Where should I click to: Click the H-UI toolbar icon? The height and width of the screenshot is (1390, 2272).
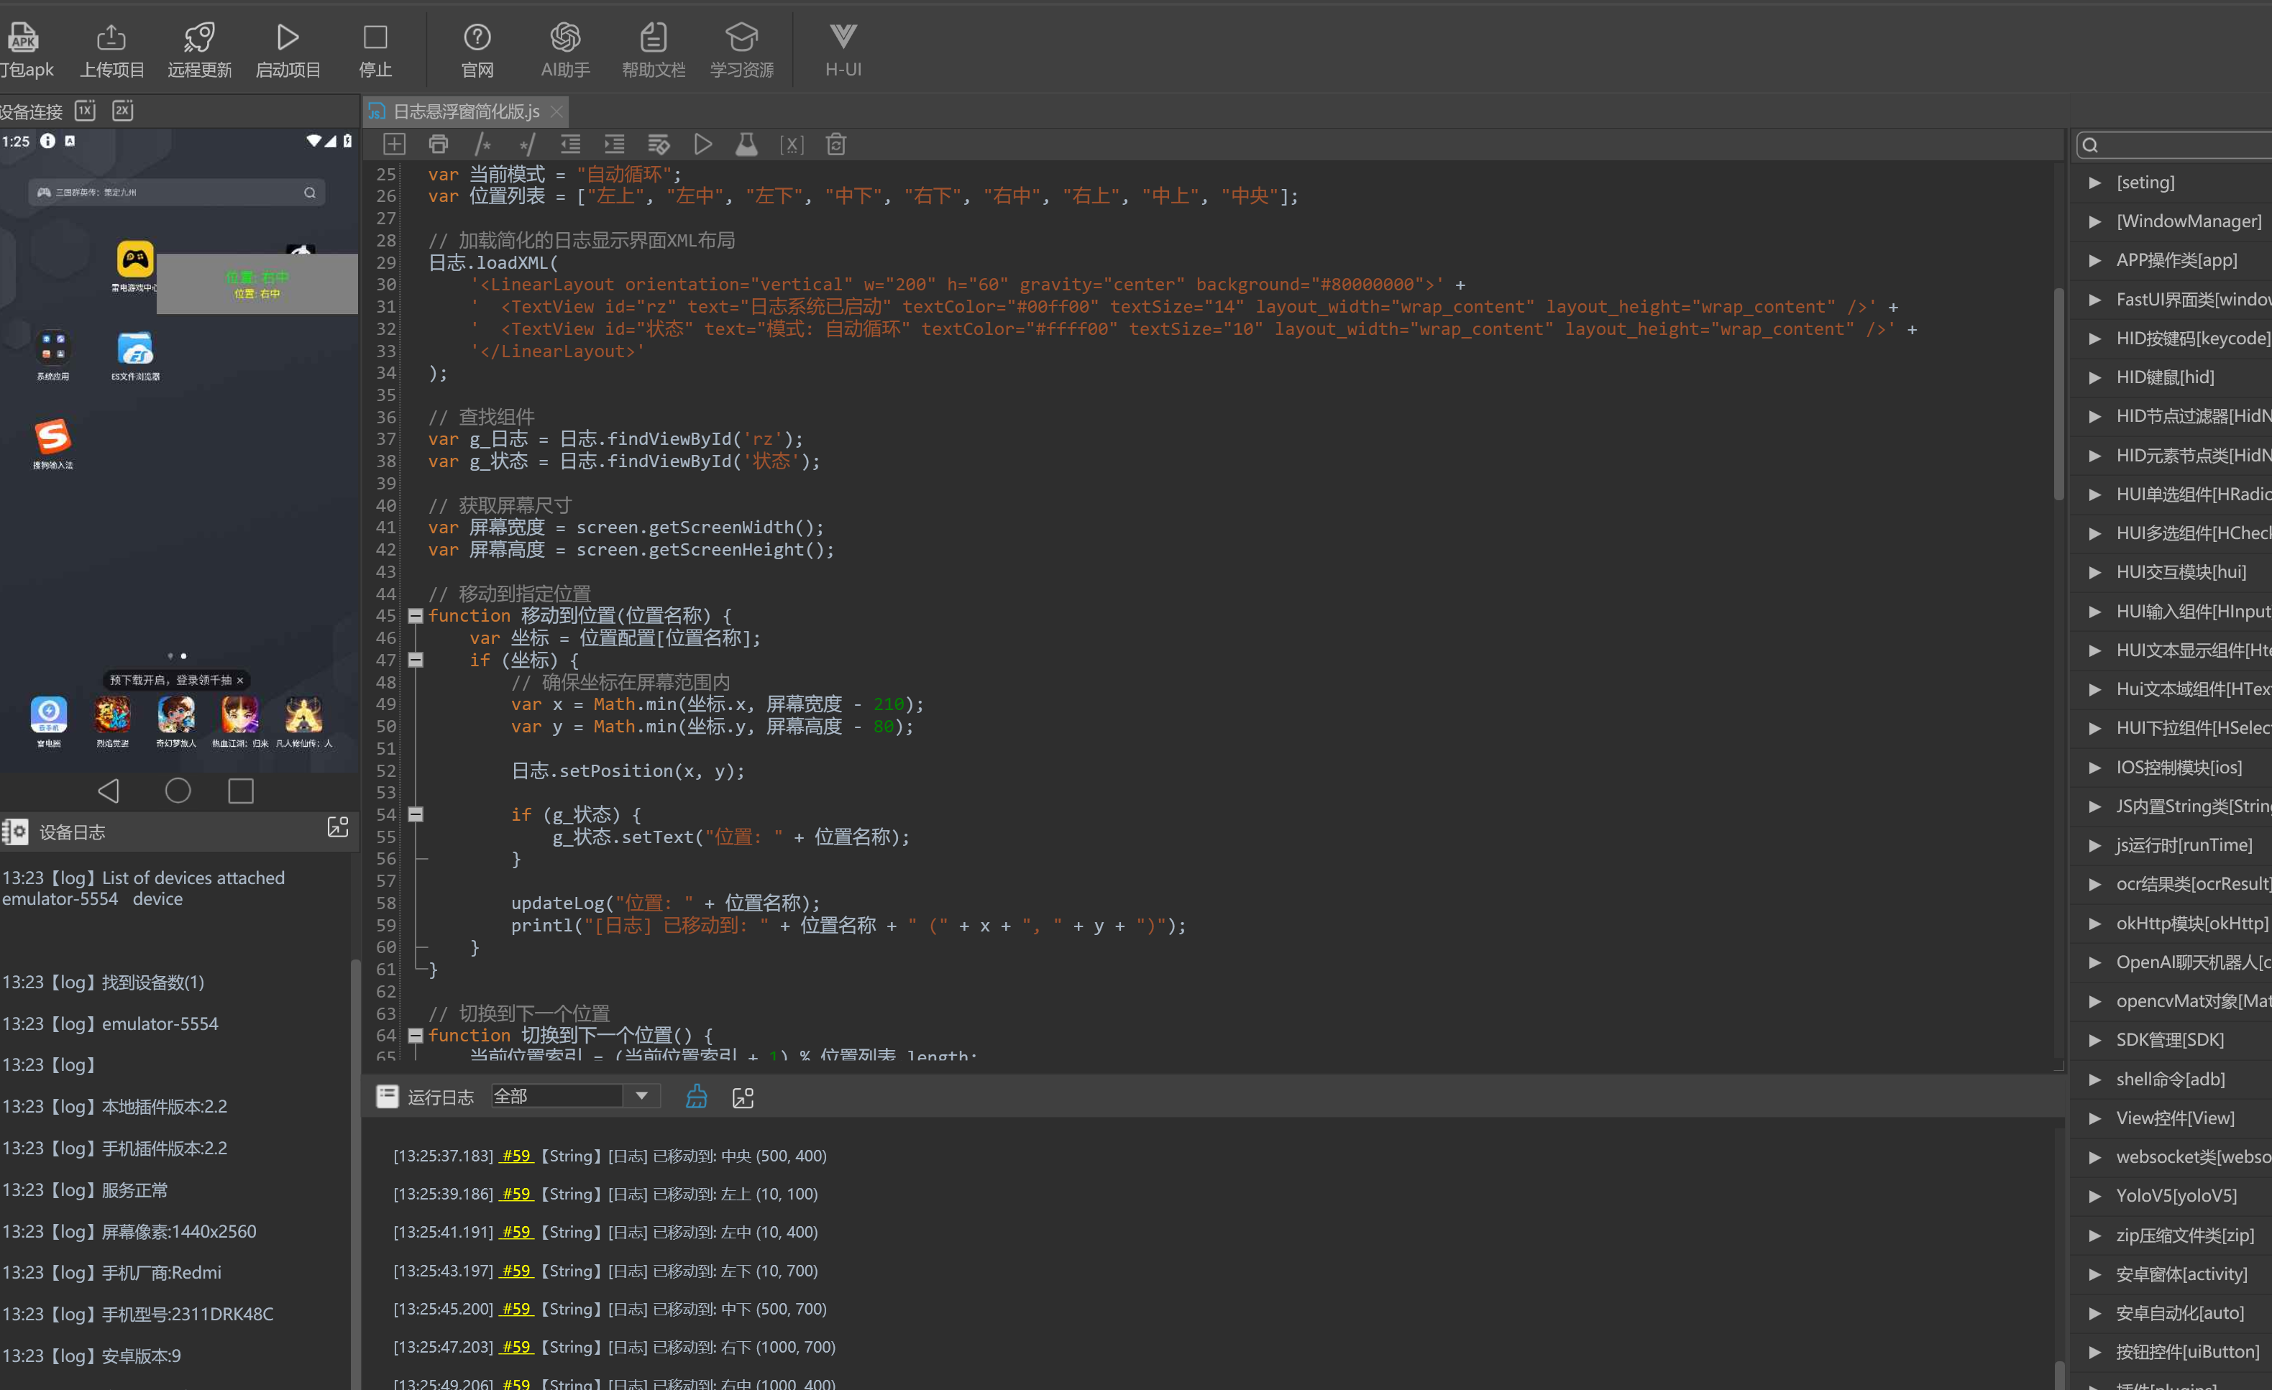point(842,50)
